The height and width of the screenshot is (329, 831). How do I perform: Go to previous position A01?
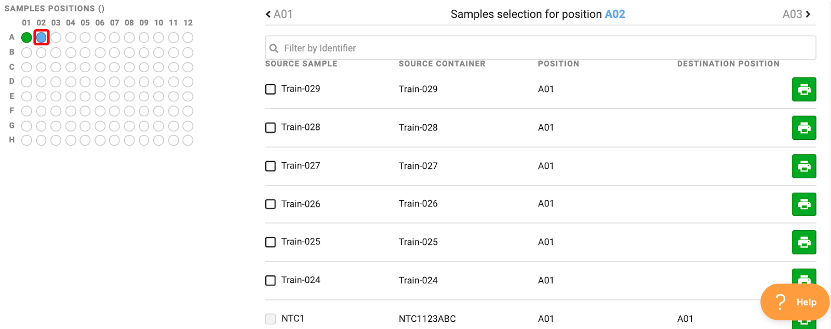[x=279, y=14]
